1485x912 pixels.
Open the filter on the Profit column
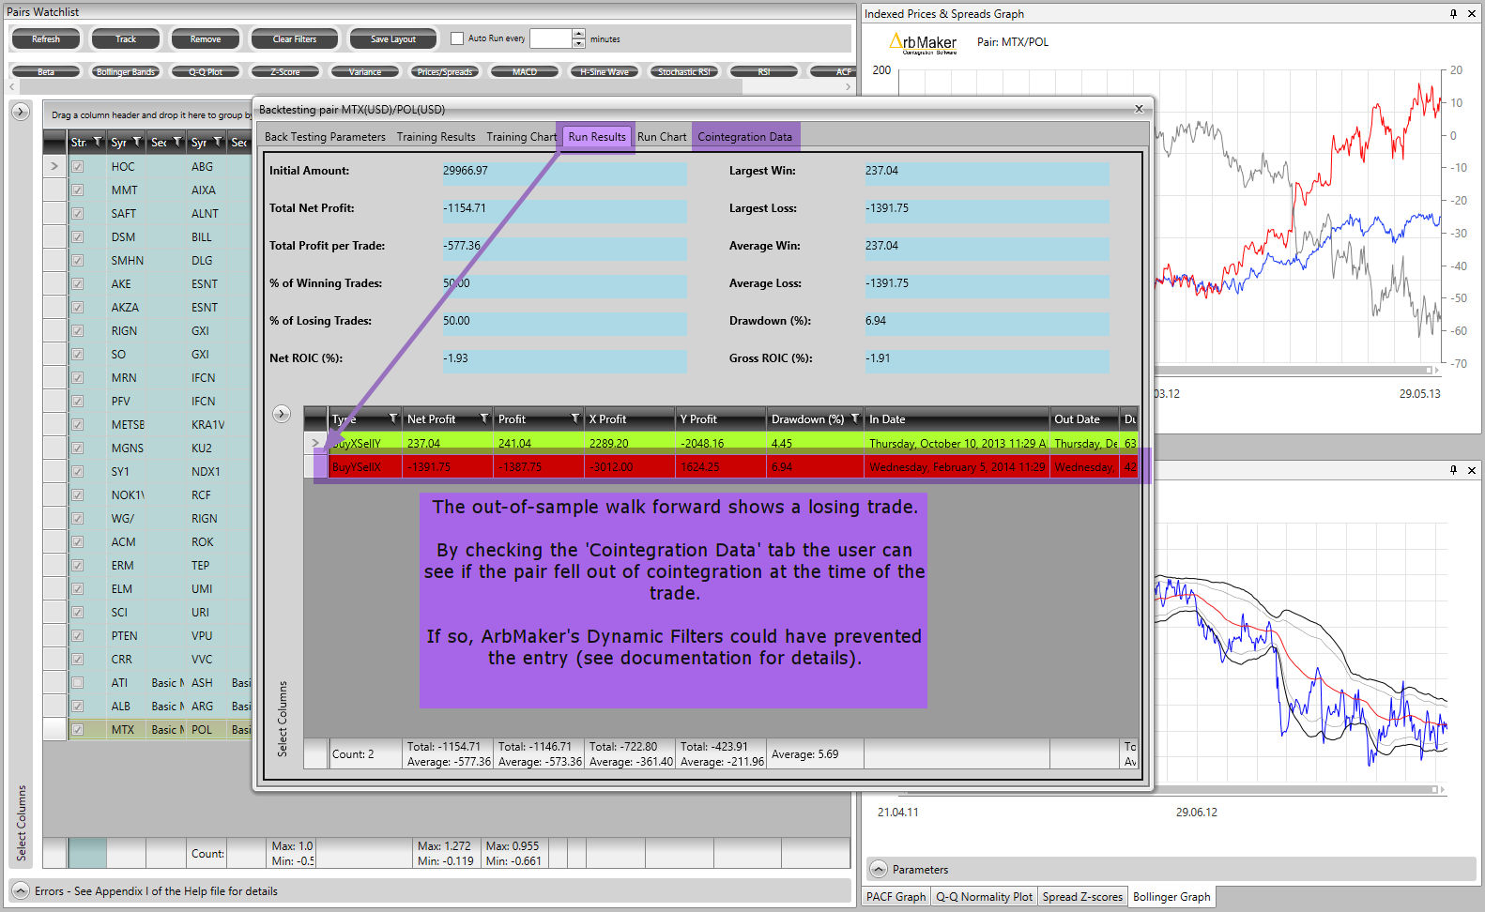tap(575, 418)
